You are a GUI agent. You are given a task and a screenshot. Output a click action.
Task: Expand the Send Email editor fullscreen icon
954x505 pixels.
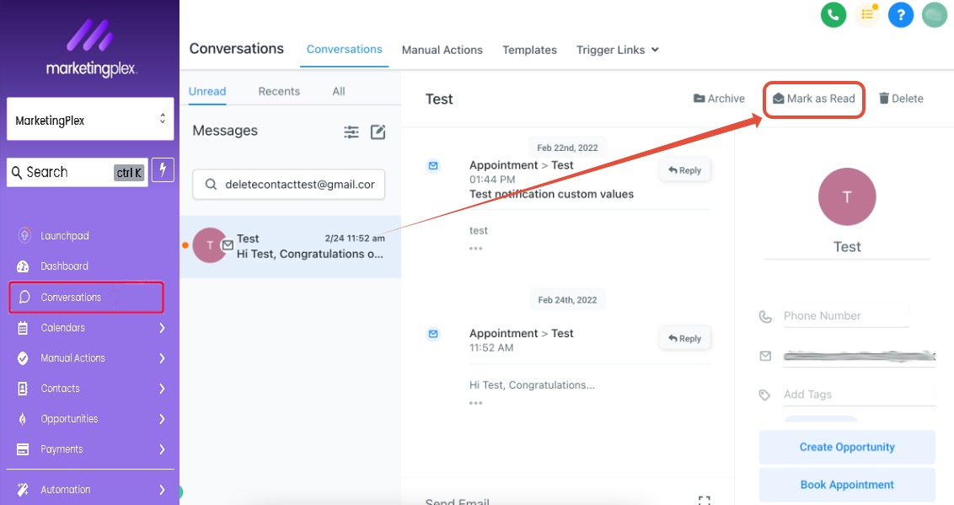coord(704,500)
